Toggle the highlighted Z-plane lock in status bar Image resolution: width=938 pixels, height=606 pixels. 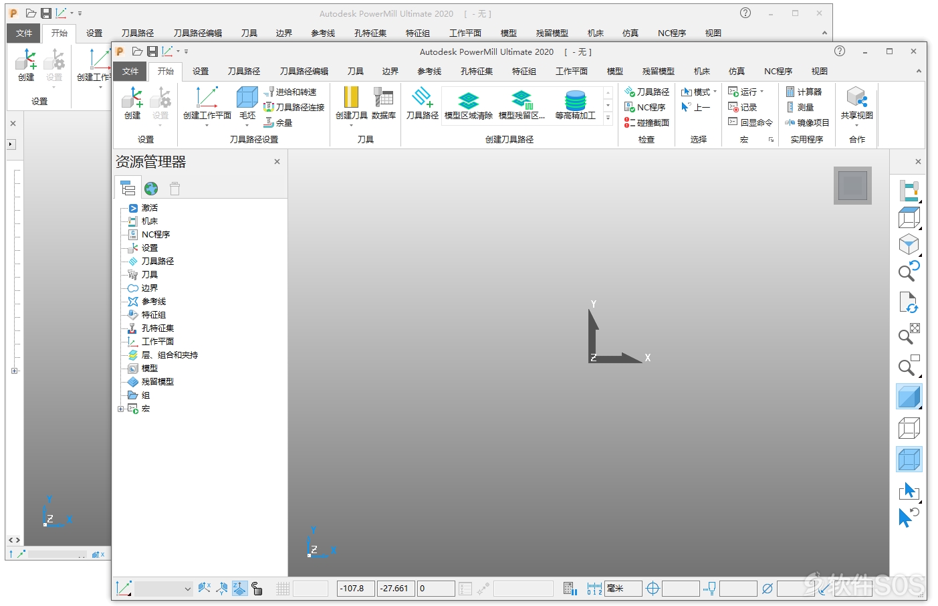point(239,589)
